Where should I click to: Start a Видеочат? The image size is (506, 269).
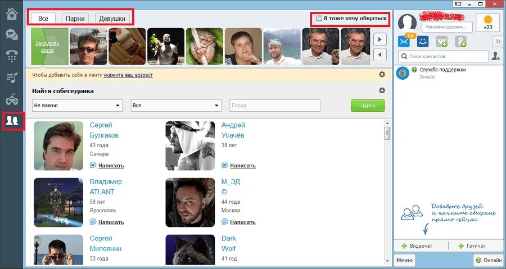point(421,246)
